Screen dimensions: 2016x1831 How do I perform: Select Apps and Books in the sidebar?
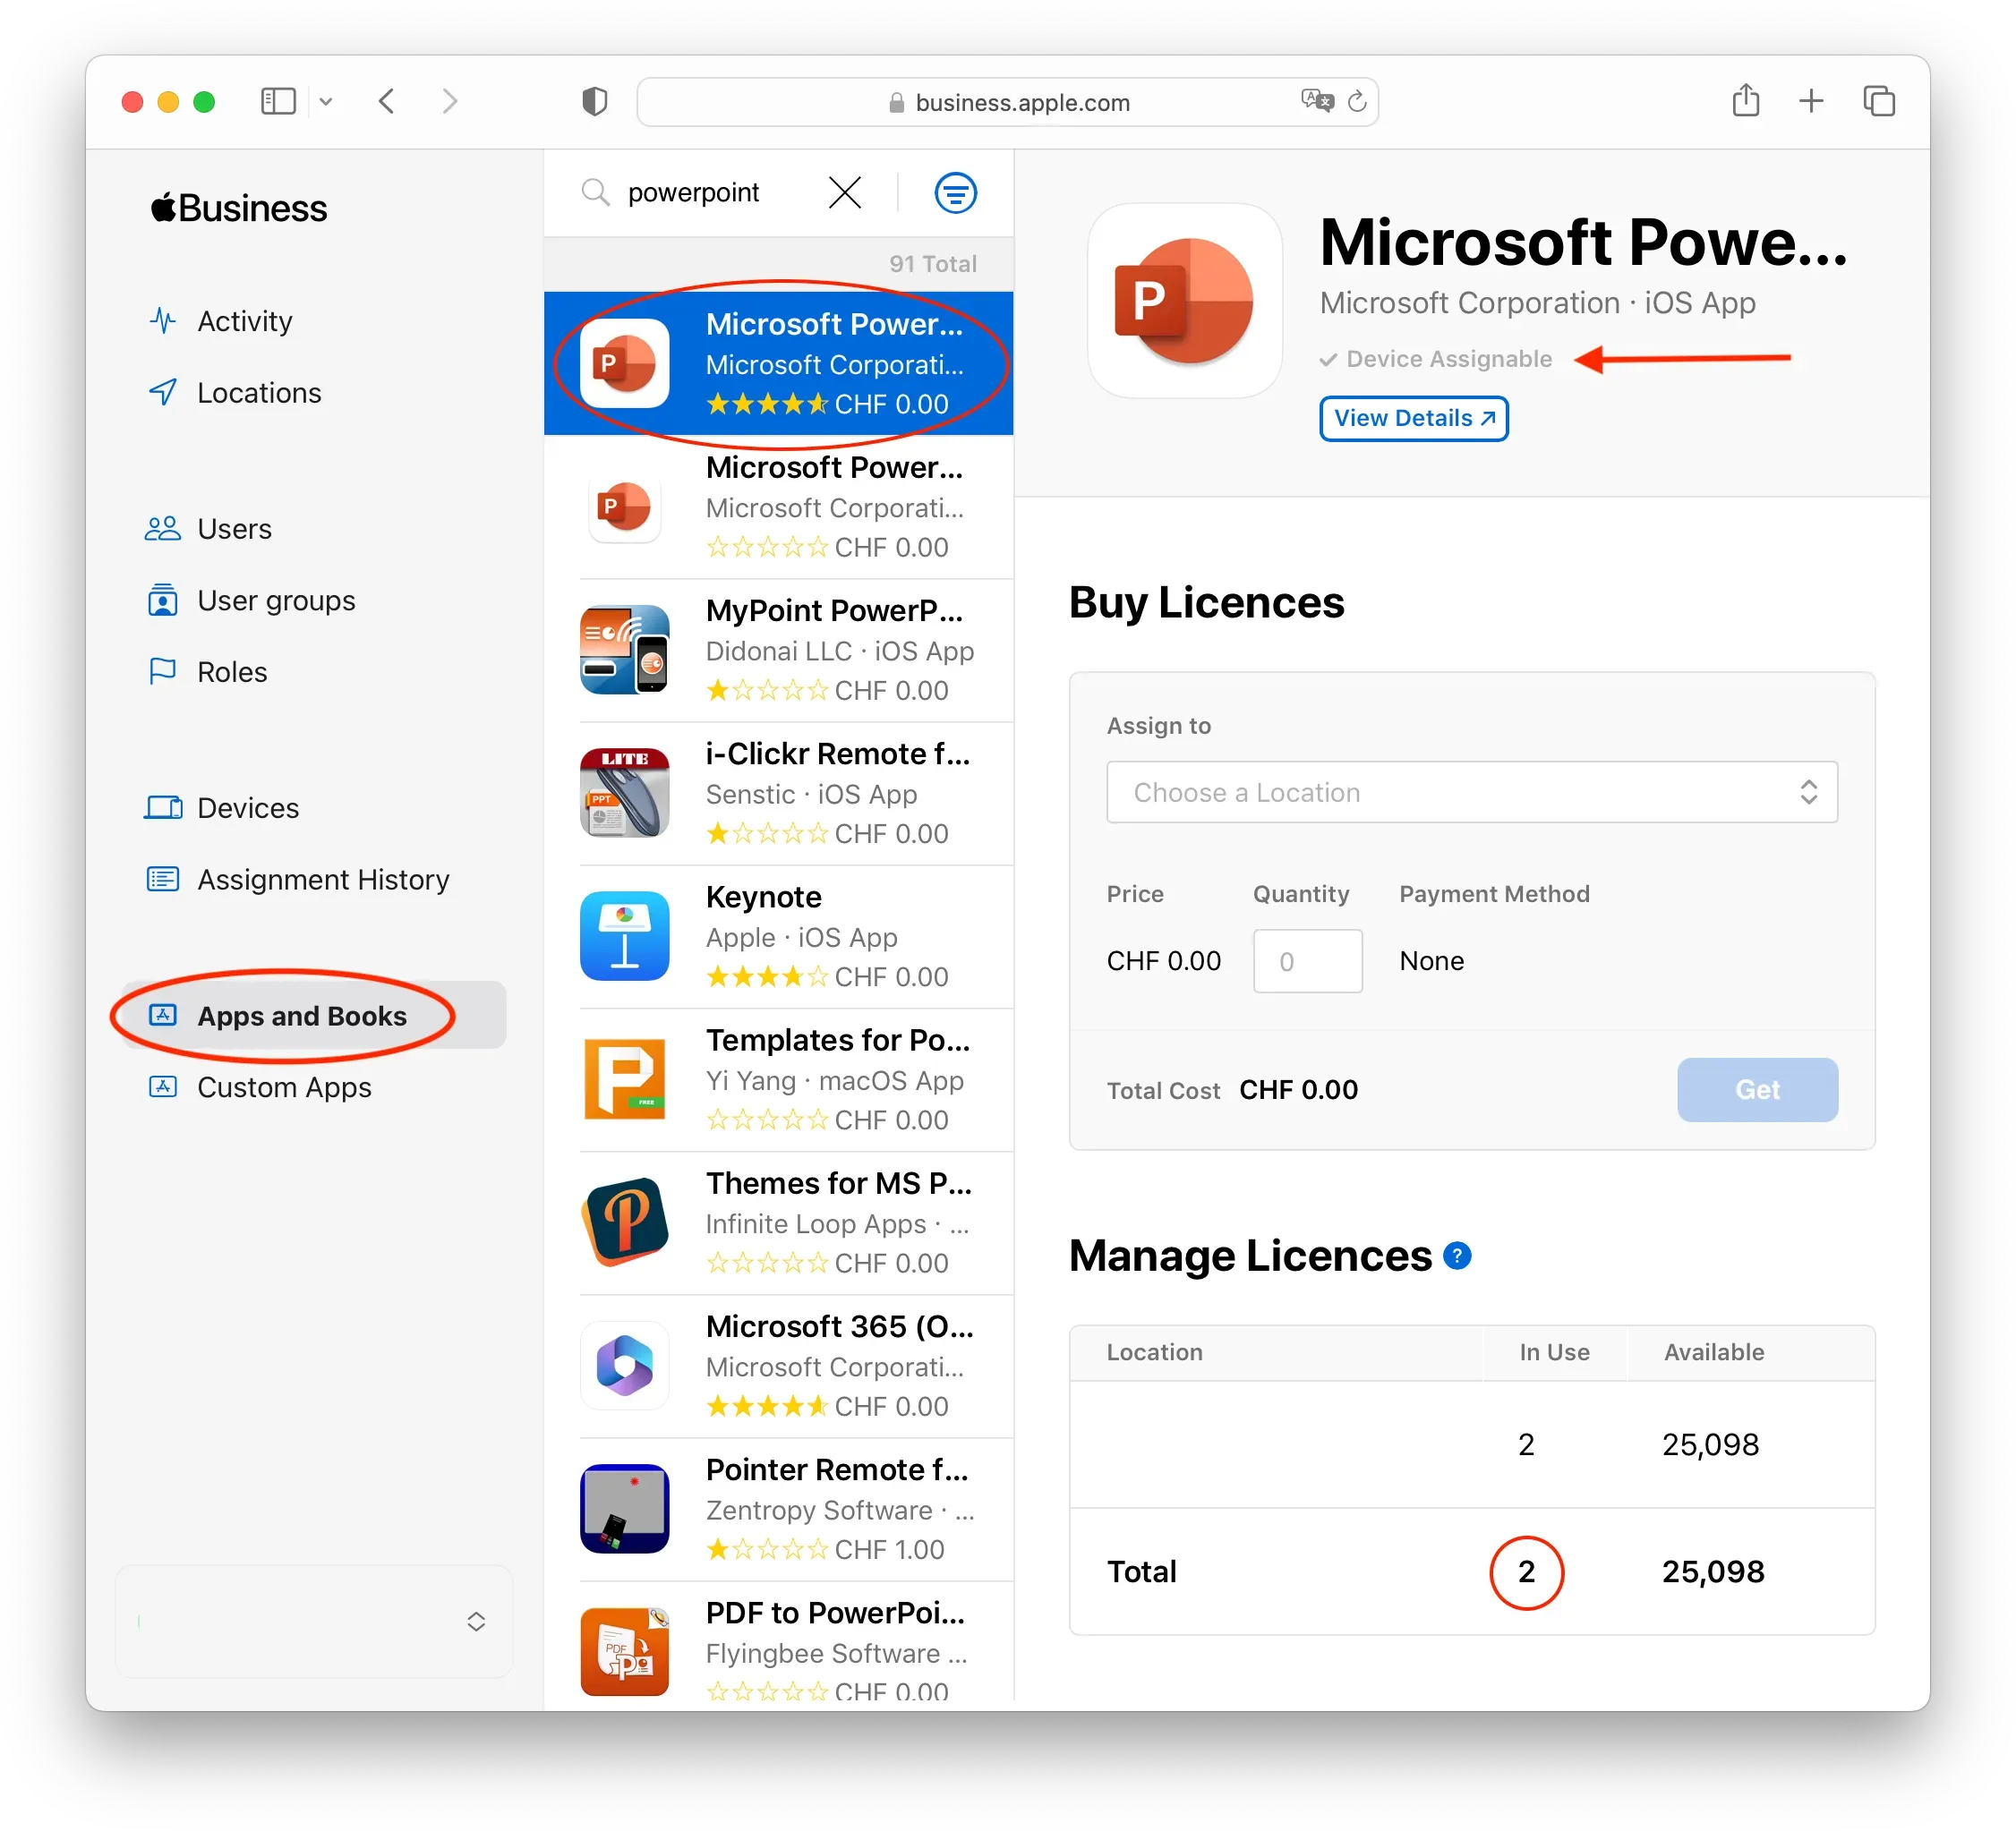[301, 1016]
